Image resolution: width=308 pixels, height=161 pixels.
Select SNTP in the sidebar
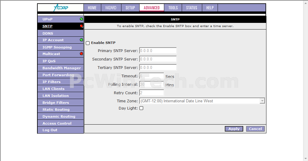[61, 26]
